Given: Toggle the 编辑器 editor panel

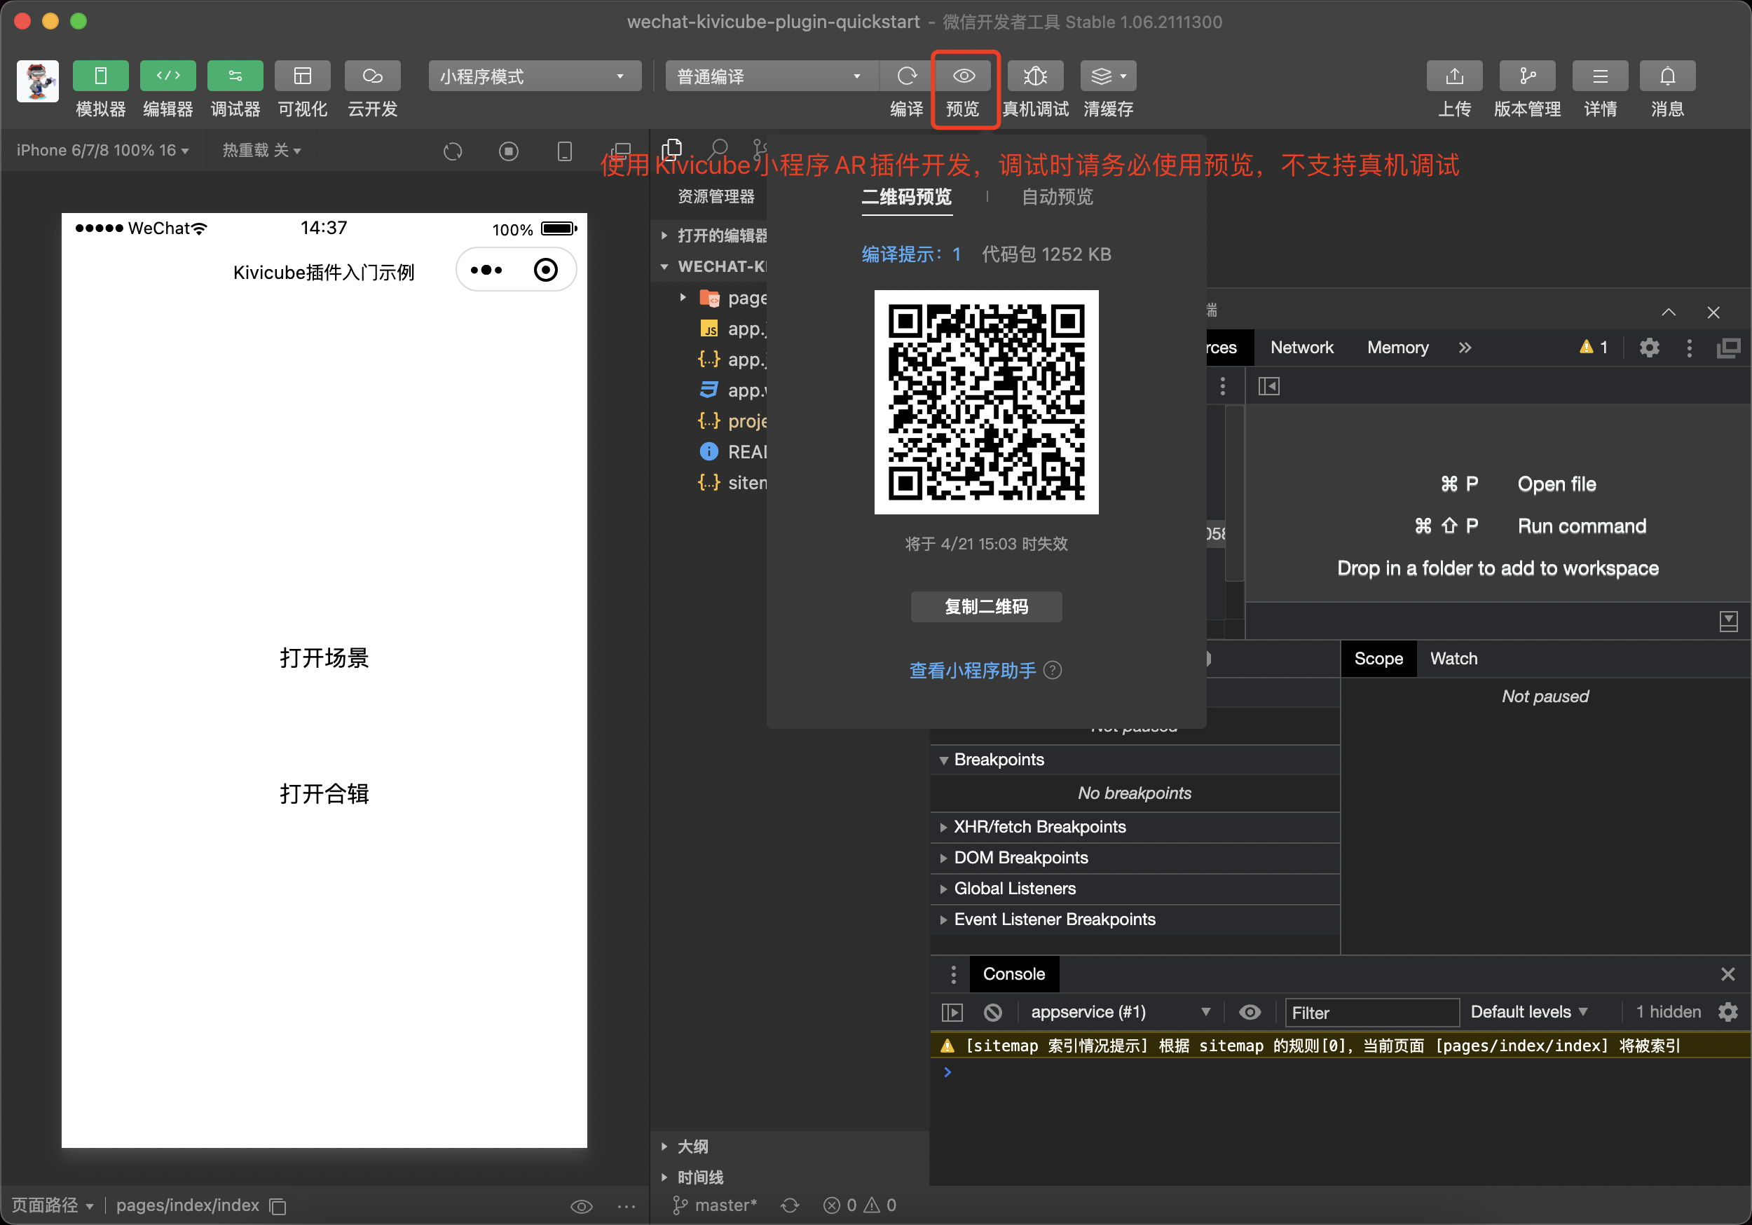Looking at the screenshot, I should tap(168, 76).
